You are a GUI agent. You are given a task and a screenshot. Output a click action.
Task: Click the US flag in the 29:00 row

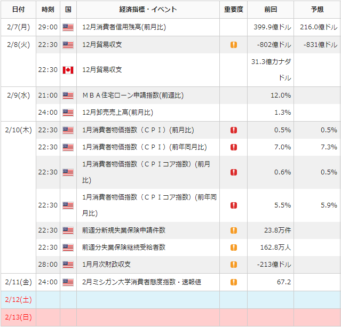68,27
